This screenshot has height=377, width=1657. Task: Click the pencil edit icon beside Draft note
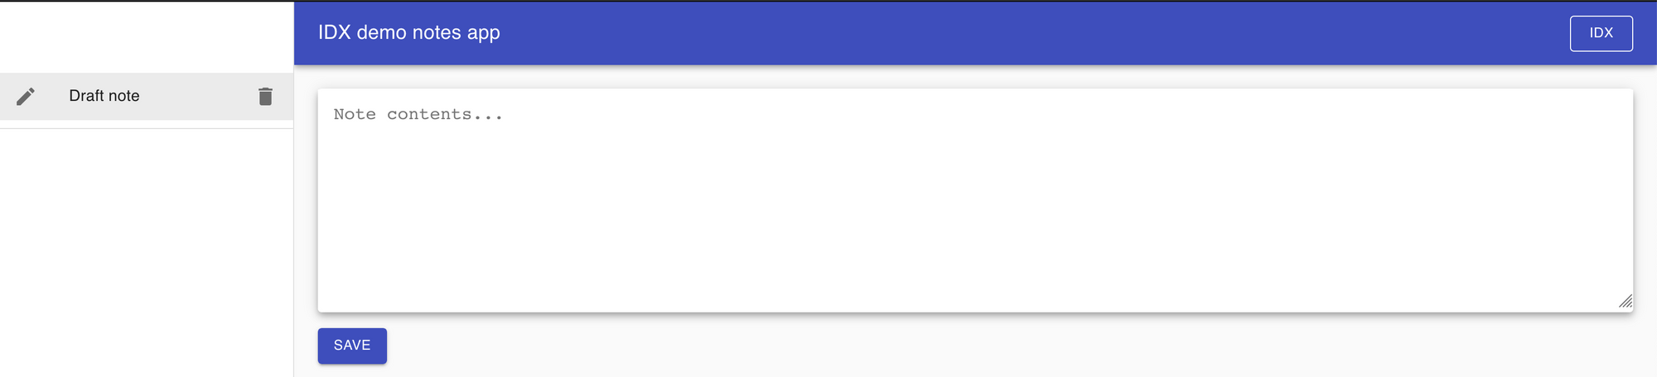coord(26,97)
